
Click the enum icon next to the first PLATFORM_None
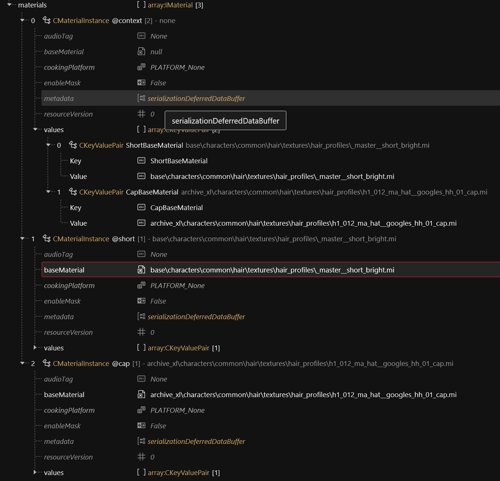click(x=141, y=67)
